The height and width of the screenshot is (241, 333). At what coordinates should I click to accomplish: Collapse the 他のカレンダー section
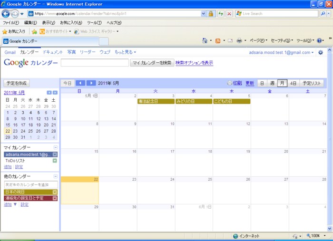(x=56, y=176)
